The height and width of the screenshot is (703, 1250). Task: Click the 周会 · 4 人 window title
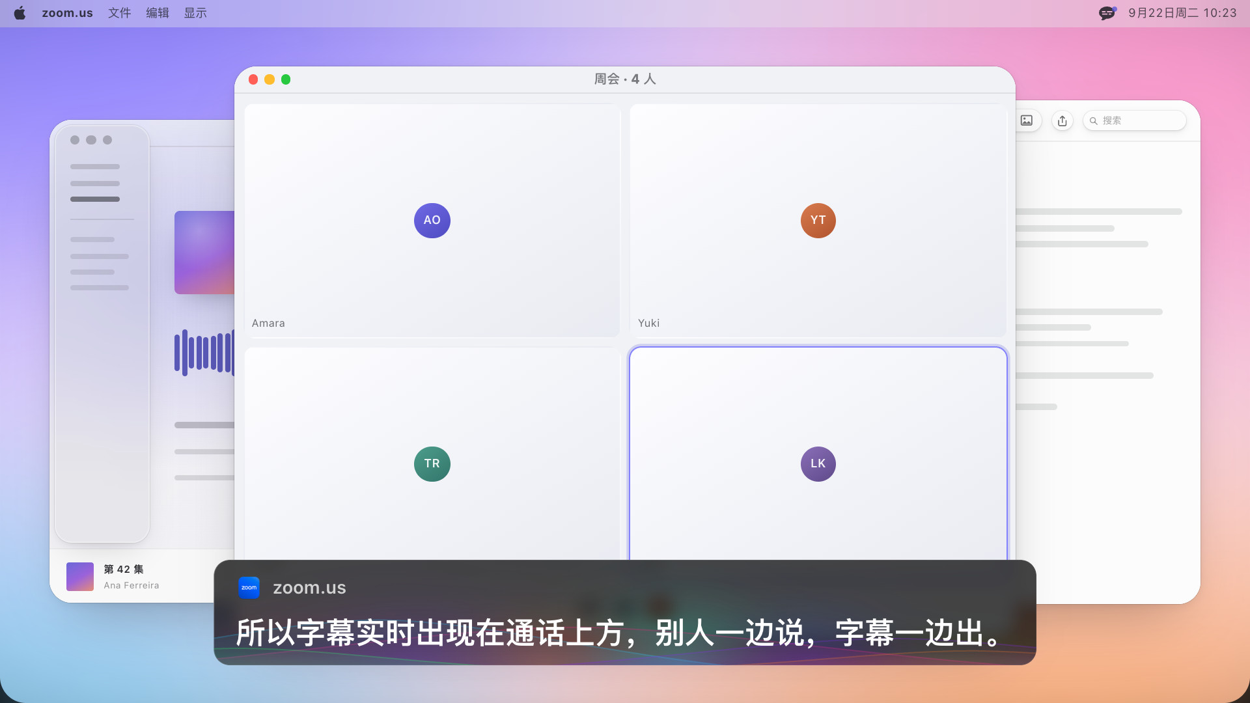(x=624, y=79)
